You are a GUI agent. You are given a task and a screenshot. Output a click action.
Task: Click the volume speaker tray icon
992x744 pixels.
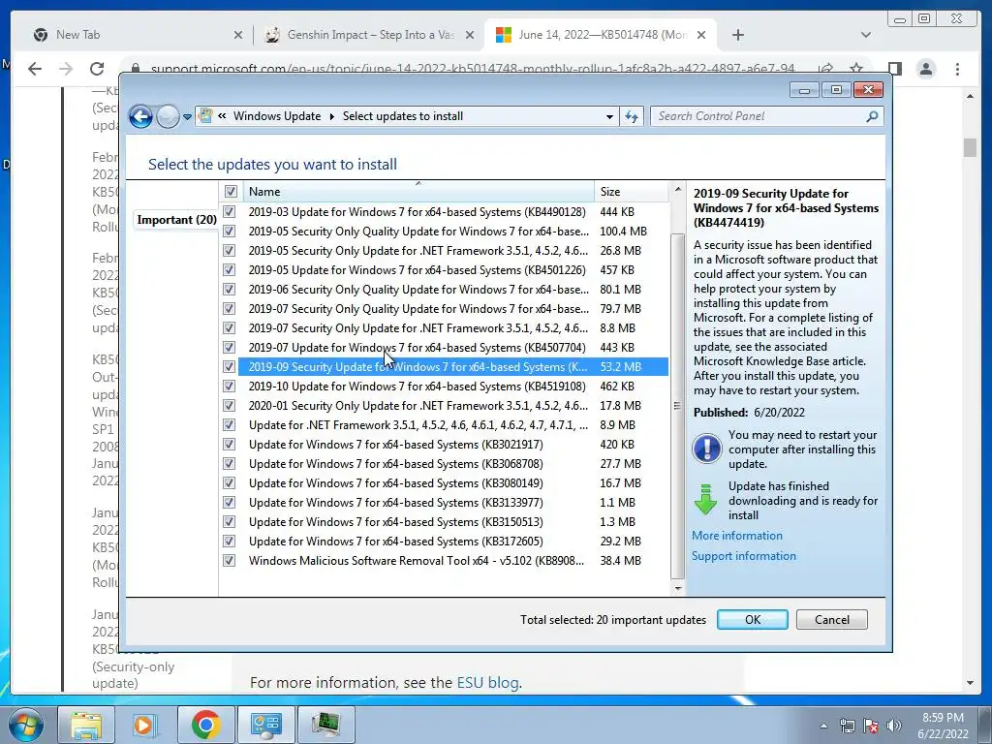(x=894, y=726)
